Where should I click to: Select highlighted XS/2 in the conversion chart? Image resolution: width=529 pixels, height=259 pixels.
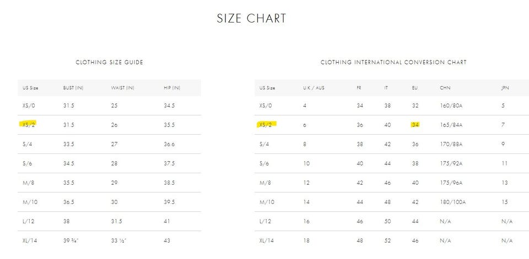point(267,125)
